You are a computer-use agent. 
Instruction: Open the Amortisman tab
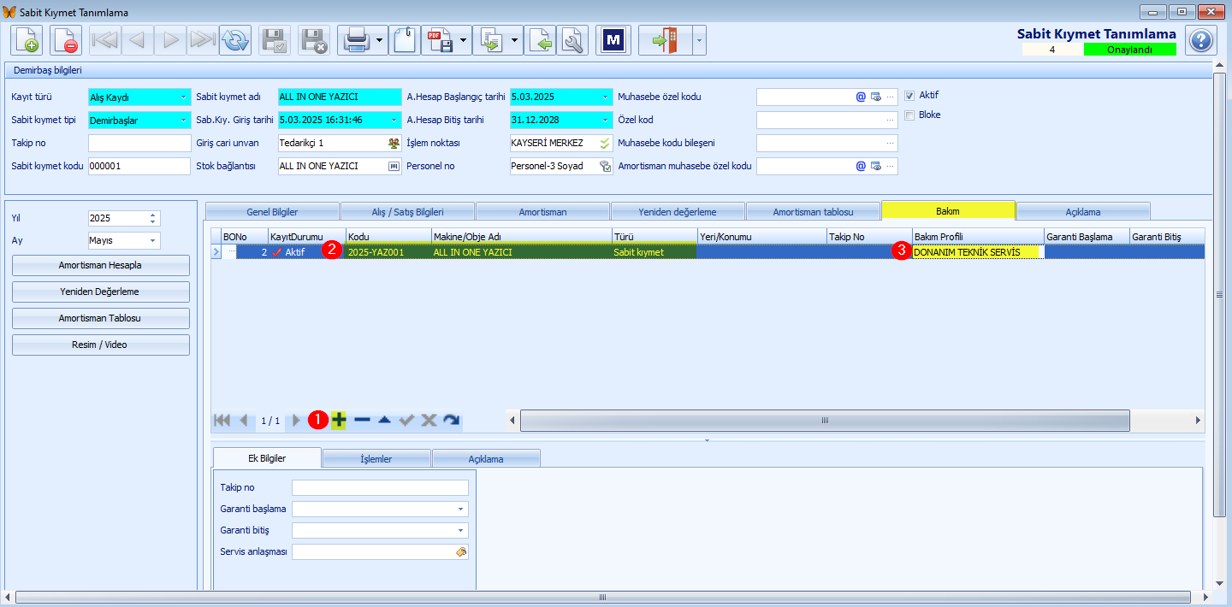click(x=542, y=211)
